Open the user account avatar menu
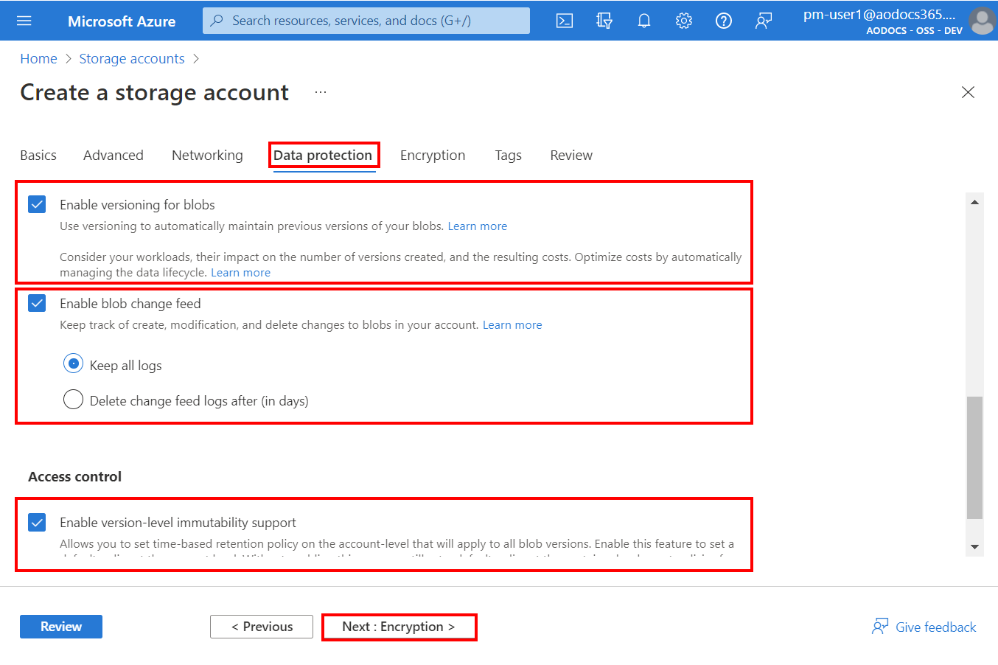Screen dimensions: 998x665 point(982,21)
